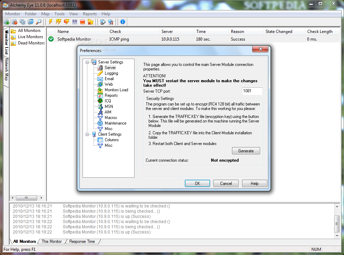Viewport: 344px width, 255px height.
Task: Select MSN in the preferences tree
Action: point(109,107)
